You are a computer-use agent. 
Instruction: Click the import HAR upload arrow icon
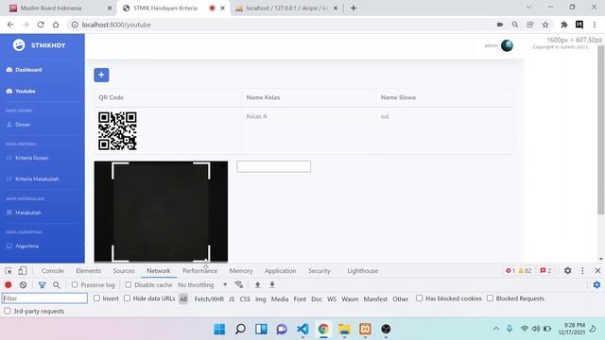[x=257, y=285]
